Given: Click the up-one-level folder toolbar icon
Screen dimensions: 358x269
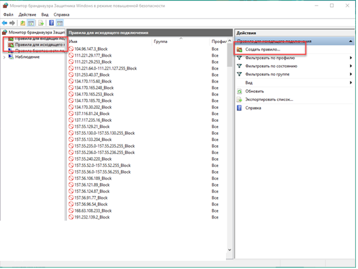Looking at the screenshot, I should tap(22, 23).
